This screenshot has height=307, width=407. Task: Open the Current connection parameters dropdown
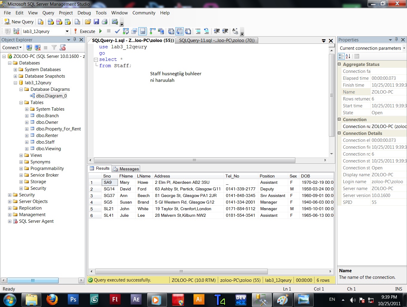404,48
